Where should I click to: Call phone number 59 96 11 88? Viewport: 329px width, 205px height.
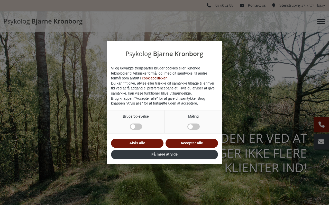[x=224, y=5]
